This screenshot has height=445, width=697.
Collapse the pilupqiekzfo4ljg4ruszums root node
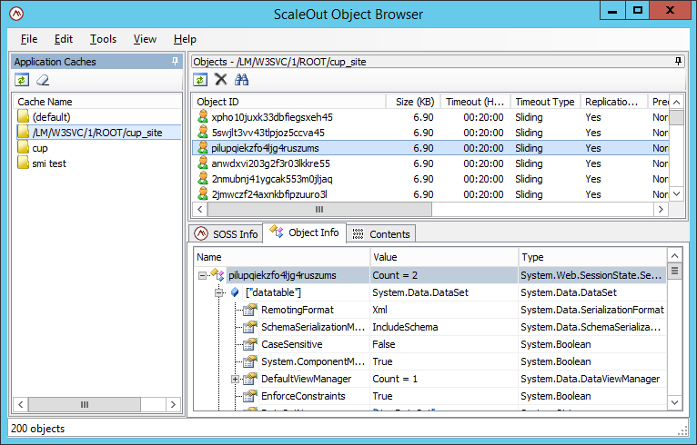(x=202, y=275)
